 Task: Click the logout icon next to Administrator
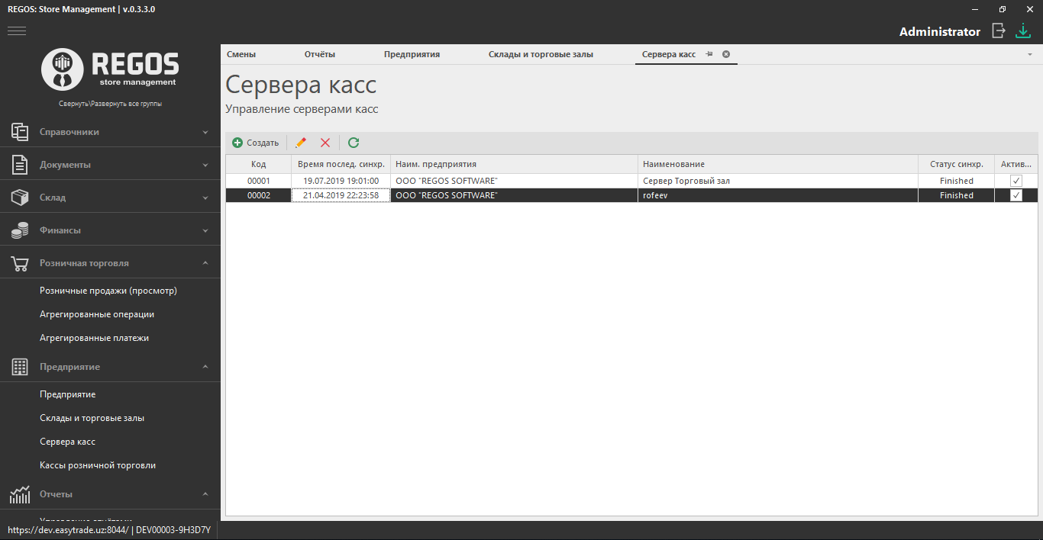tap(998, 31)
